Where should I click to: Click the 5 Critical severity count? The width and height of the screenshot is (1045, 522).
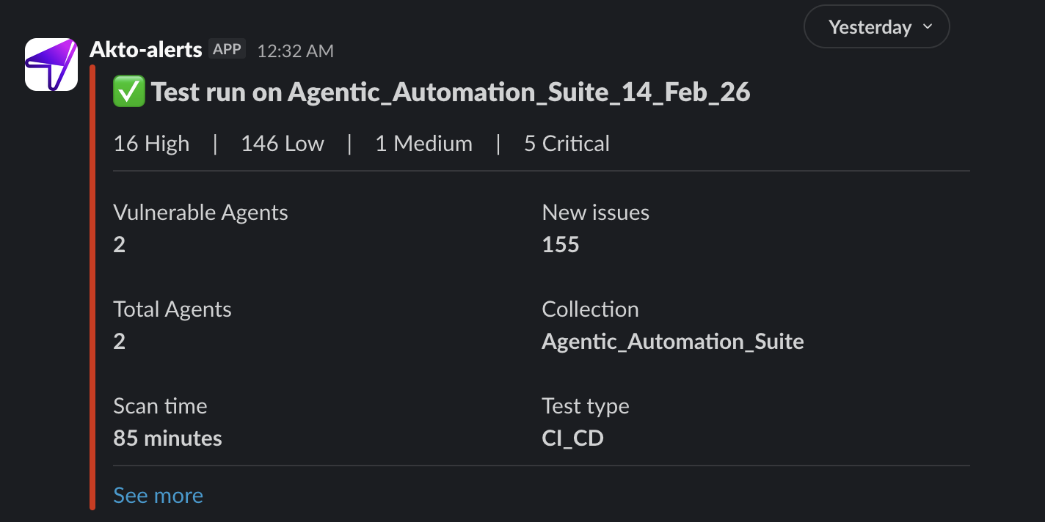[x=567, y=144]
